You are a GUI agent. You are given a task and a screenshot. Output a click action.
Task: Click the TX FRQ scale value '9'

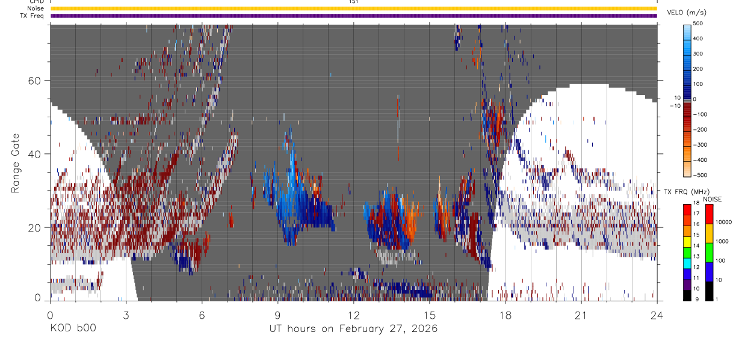[697, 300]
